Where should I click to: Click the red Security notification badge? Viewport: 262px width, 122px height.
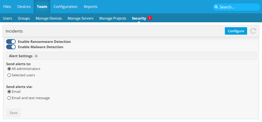[x=150, y=18]
